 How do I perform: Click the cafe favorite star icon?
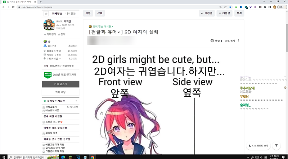(46, 14)
